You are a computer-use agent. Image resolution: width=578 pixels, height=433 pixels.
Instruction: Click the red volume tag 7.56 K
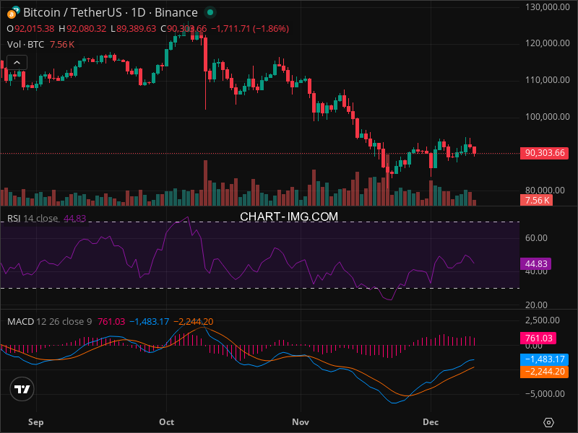click(x=537, y=201)
